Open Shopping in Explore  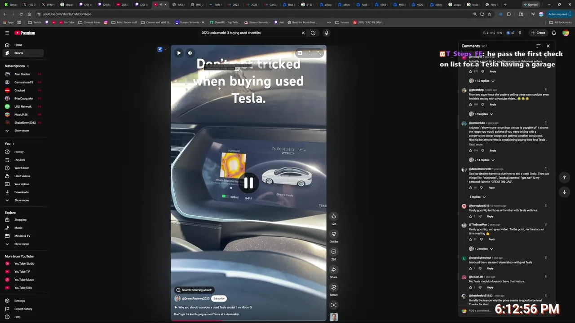pyautogui.click(x=22, y=220)
